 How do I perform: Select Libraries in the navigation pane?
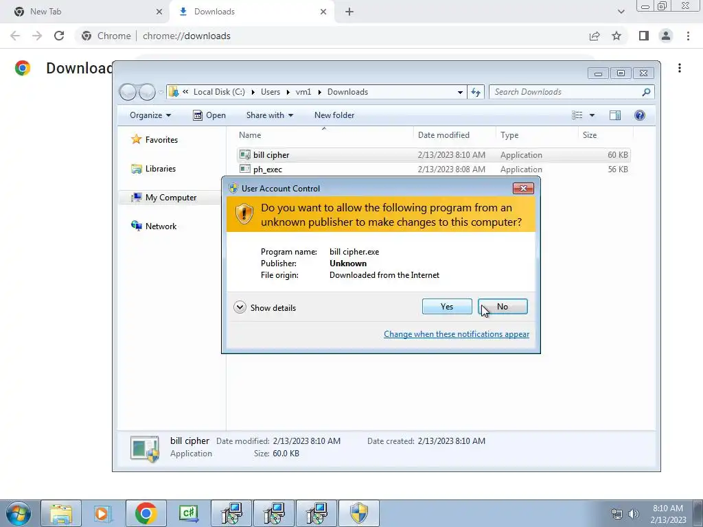click(x=154, y=169)
